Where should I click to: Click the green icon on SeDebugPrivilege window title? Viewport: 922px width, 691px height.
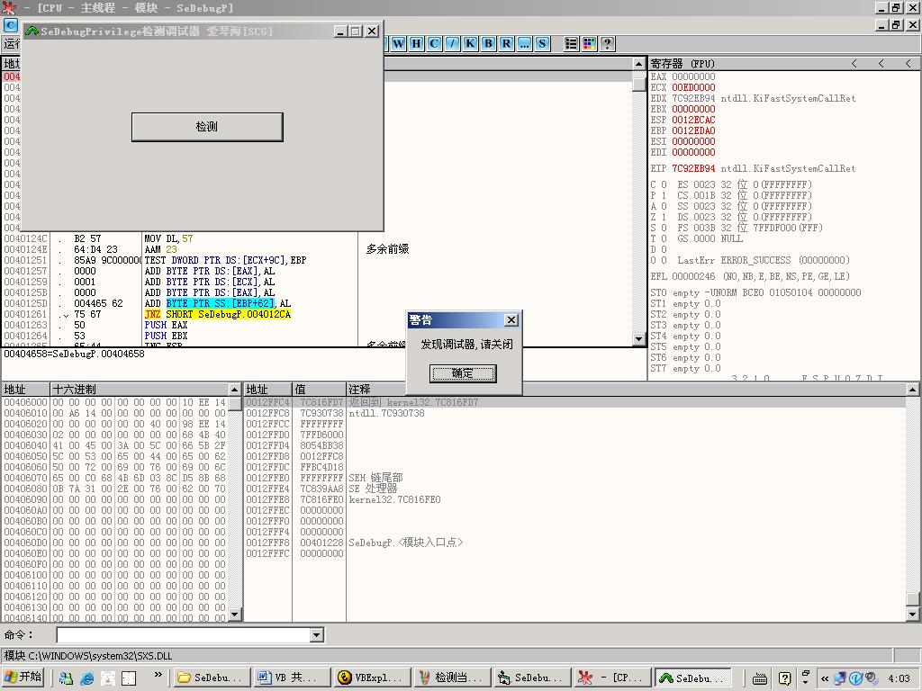[x=32, y=31]
